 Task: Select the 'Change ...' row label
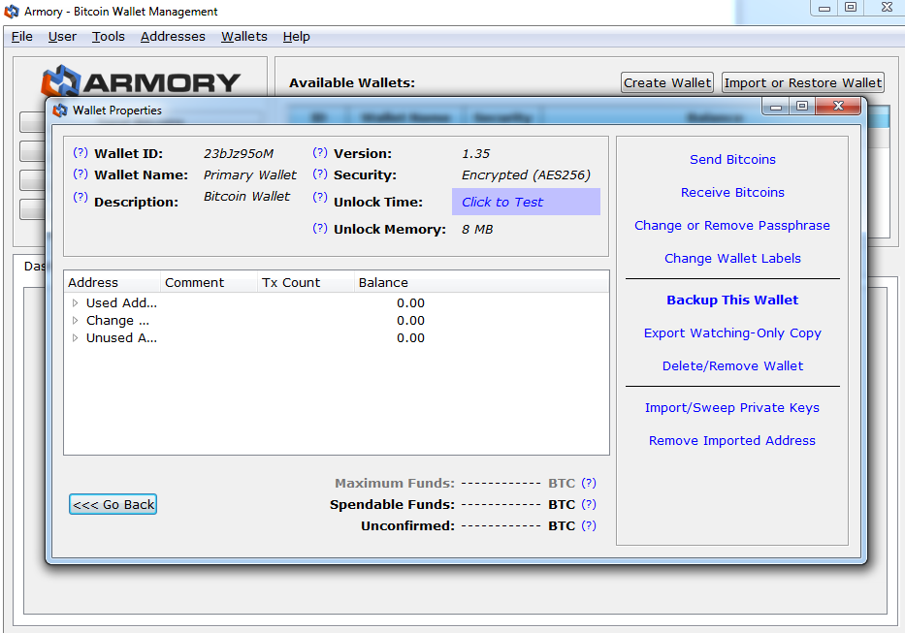[x=117, y=320]
